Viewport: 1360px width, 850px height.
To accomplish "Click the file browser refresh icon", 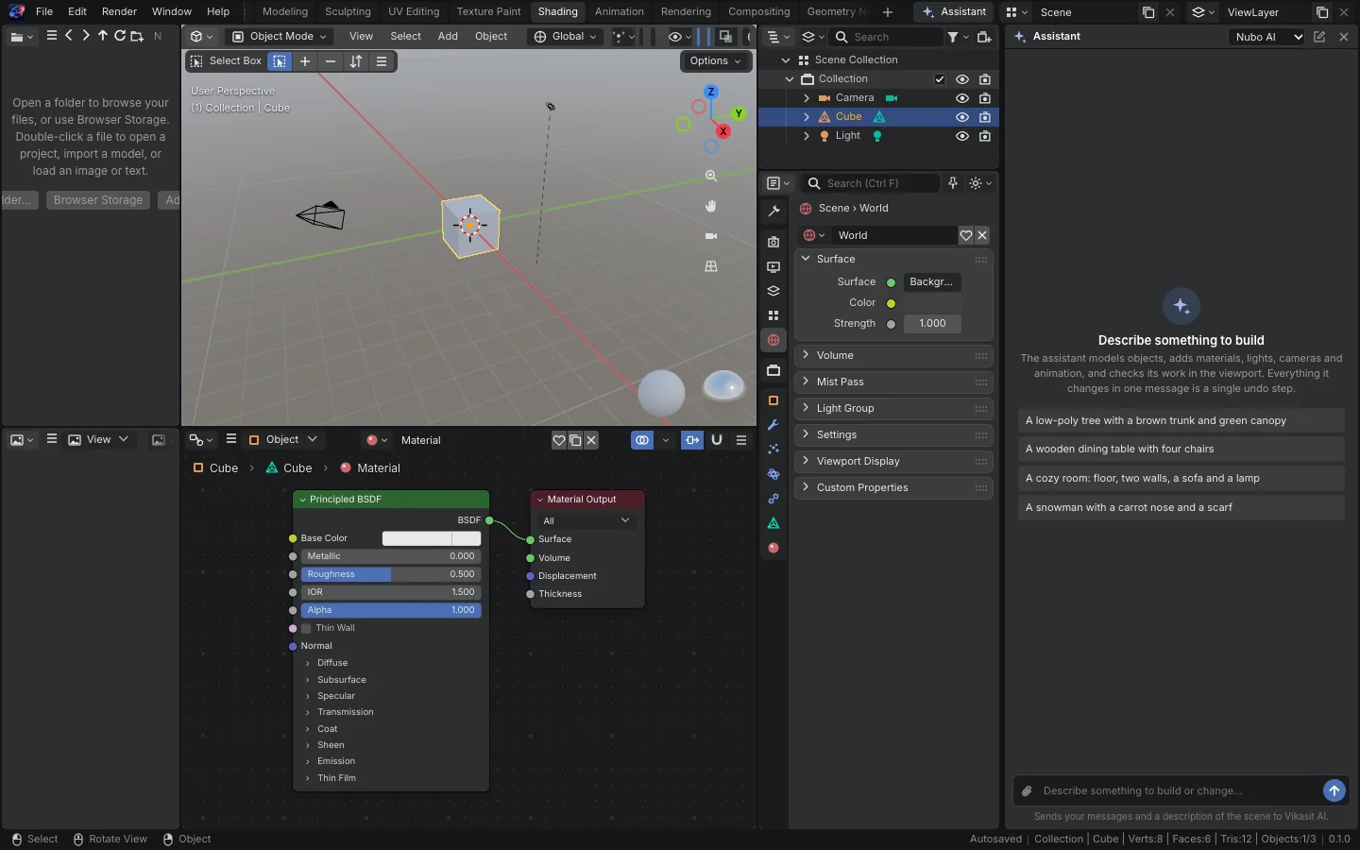I will click(120, 36).
